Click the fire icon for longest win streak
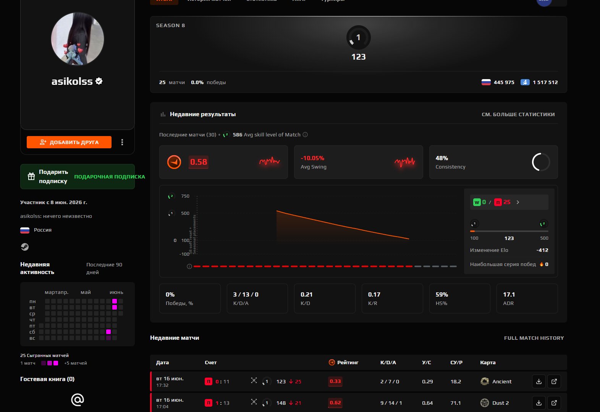This screenshot has height=412, width=600. coord(541,264)
